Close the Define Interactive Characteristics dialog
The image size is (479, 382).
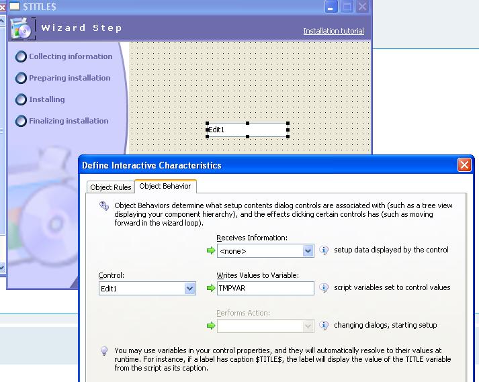click(464, 165)
